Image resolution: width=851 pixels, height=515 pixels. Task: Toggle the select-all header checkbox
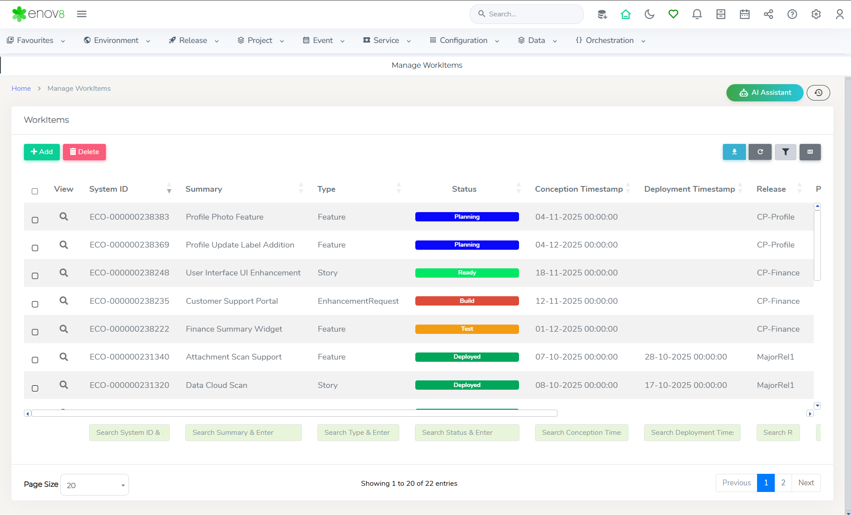click(x=35, y=191)
